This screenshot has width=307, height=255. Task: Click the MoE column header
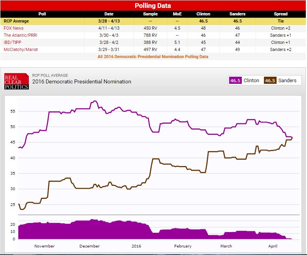177,14
